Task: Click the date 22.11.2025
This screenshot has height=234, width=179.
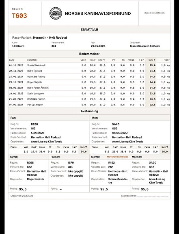Action: [16, 71]
